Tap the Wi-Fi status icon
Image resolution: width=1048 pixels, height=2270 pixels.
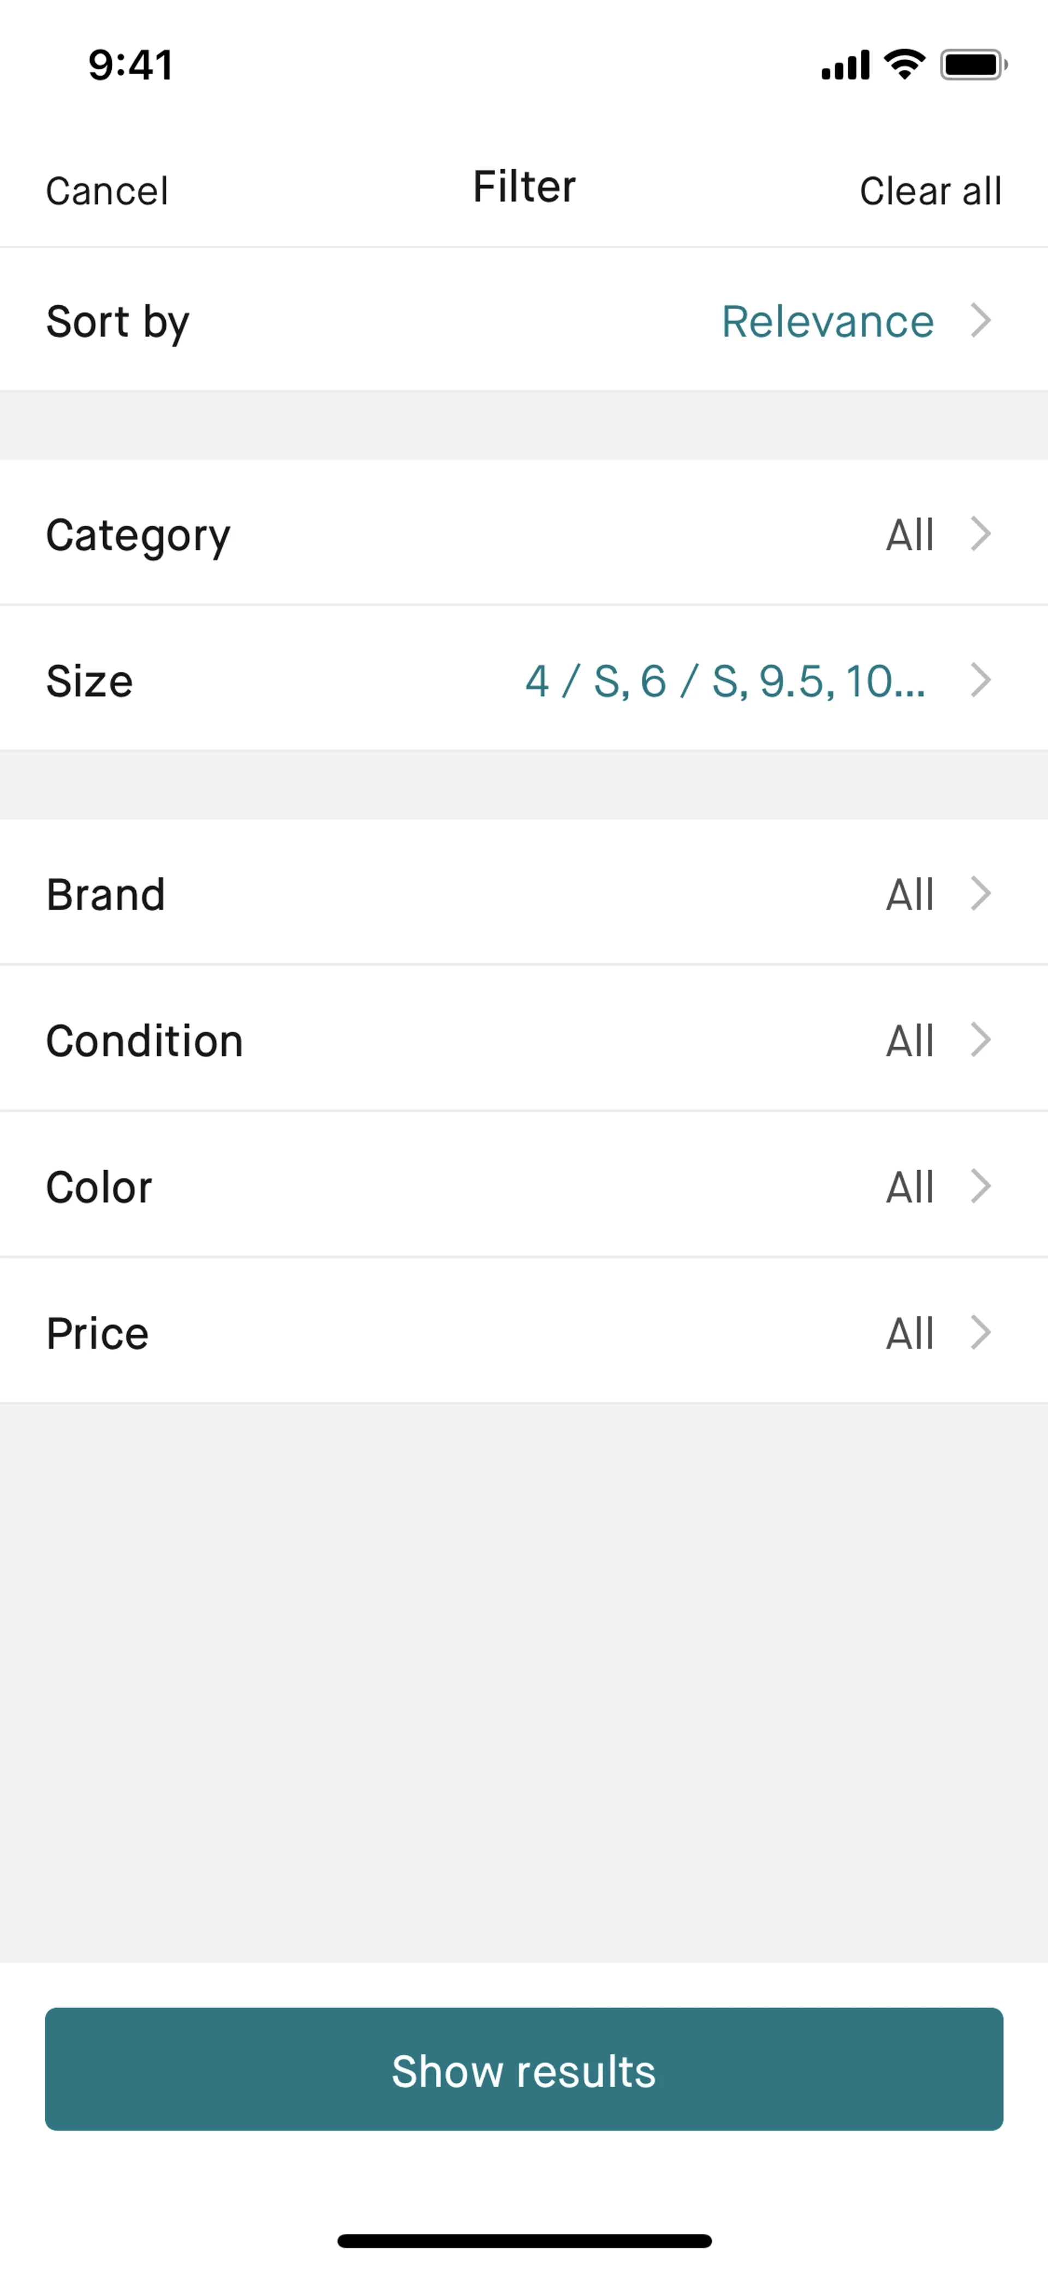(904, 63)
